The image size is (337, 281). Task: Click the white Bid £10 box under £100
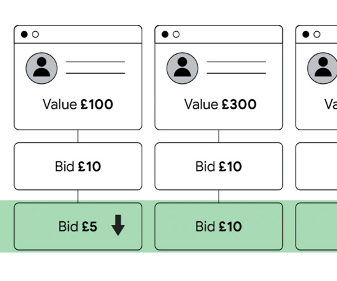click(78, 167)
